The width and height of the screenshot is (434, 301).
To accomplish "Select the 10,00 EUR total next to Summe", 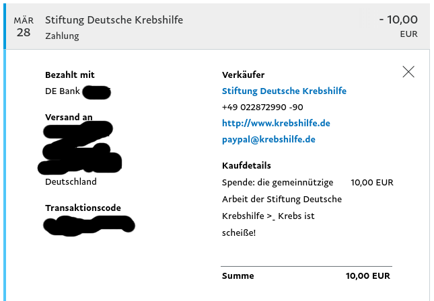I will click(368, 276).
